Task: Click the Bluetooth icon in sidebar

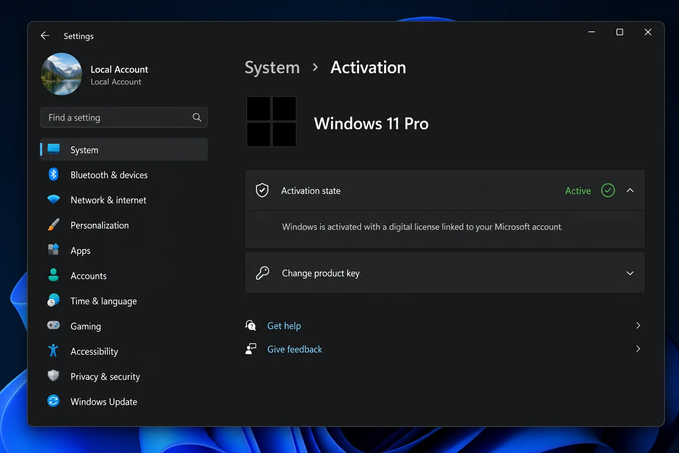Action: (53, 174)
